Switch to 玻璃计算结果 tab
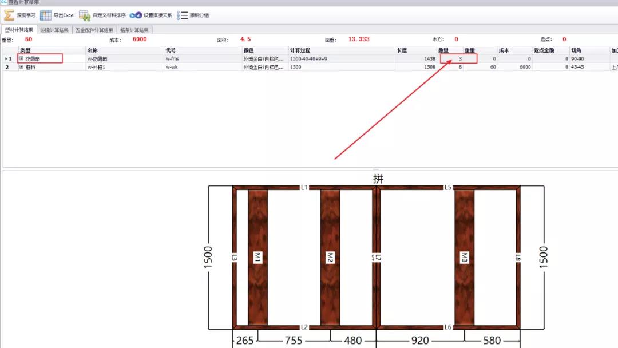 tap(54, 30)
